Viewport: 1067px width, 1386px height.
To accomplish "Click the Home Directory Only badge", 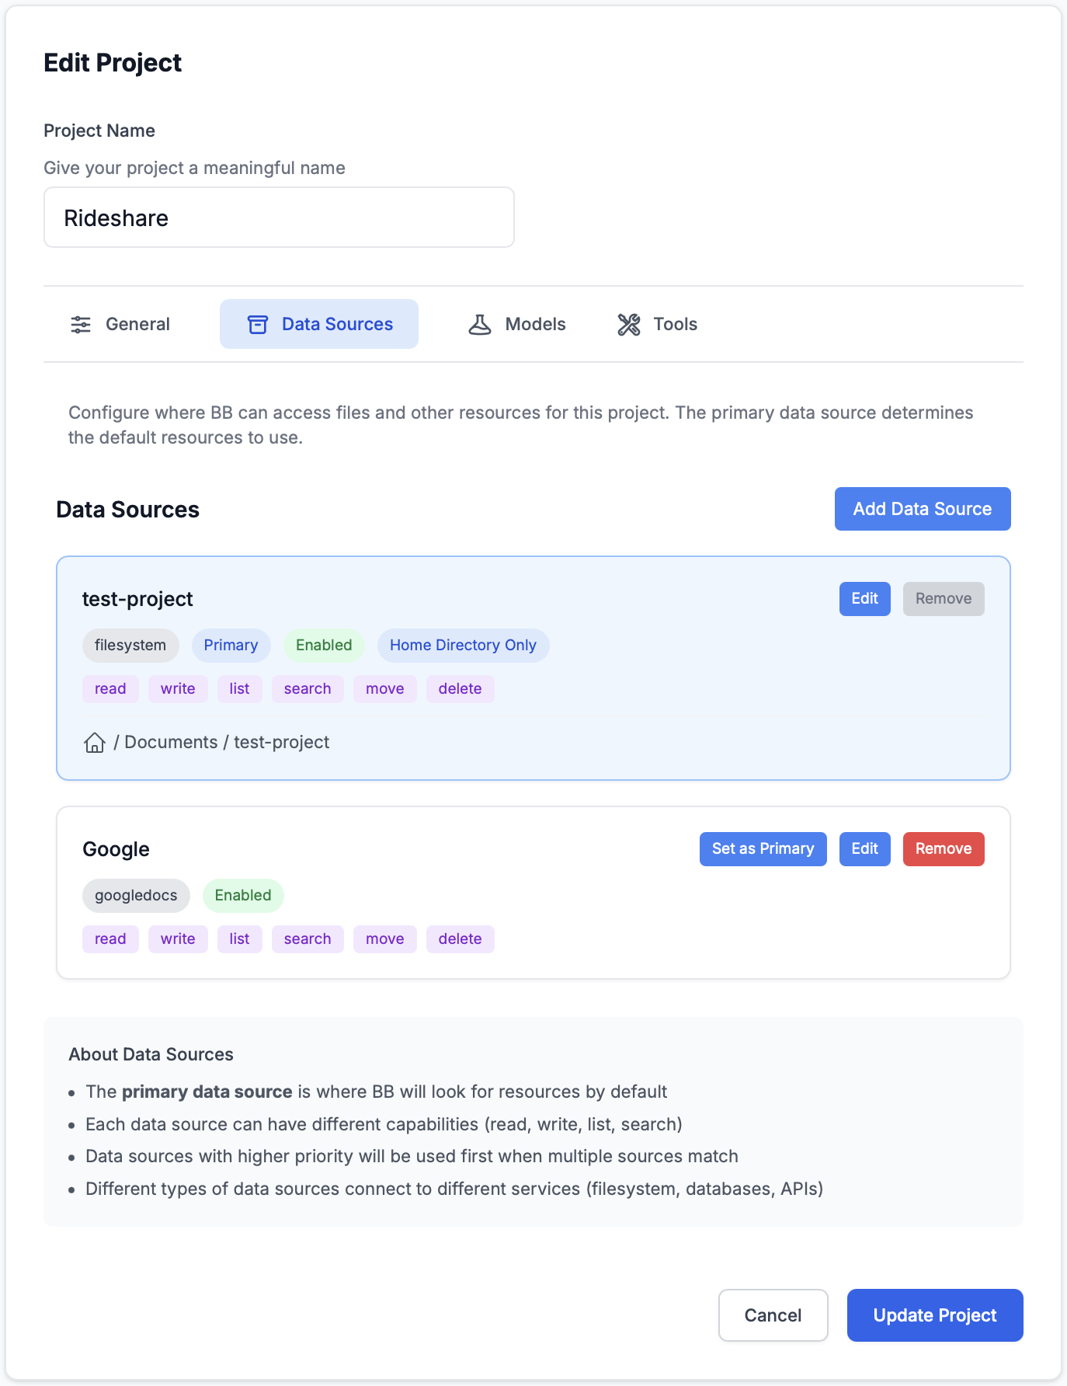I will tap(463, 645).
